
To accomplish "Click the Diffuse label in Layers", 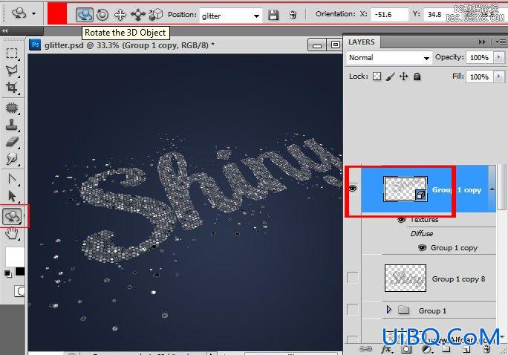I will (x=422, y=233).
